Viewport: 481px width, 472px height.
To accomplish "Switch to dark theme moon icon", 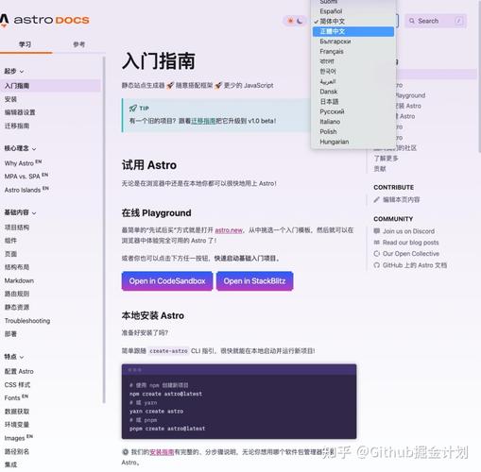I will point(300,21).
